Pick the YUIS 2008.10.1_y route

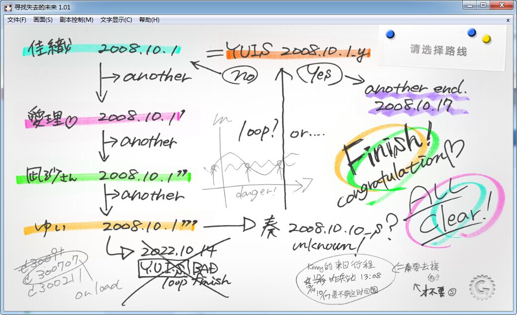298,51
